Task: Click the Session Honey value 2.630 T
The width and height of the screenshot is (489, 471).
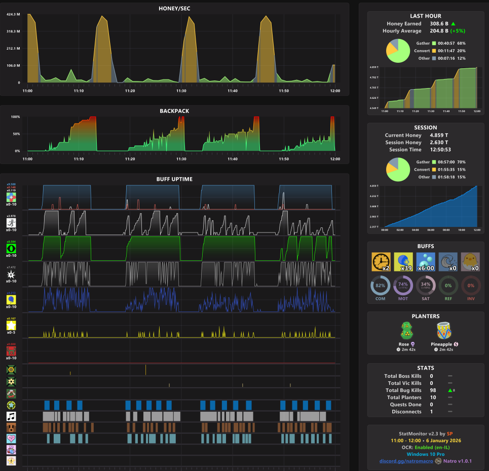Action: [439, 142]
